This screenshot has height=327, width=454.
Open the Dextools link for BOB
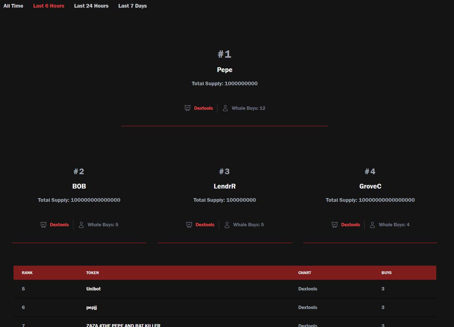point(59,225)
